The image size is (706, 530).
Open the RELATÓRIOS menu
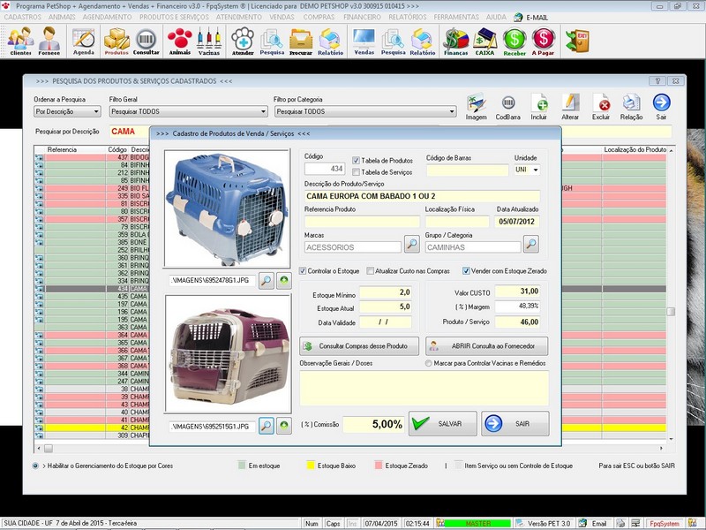(x=406, y=17)
